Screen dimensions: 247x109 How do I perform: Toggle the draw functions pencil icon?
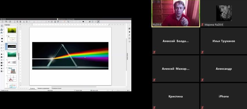click(98, 22)
